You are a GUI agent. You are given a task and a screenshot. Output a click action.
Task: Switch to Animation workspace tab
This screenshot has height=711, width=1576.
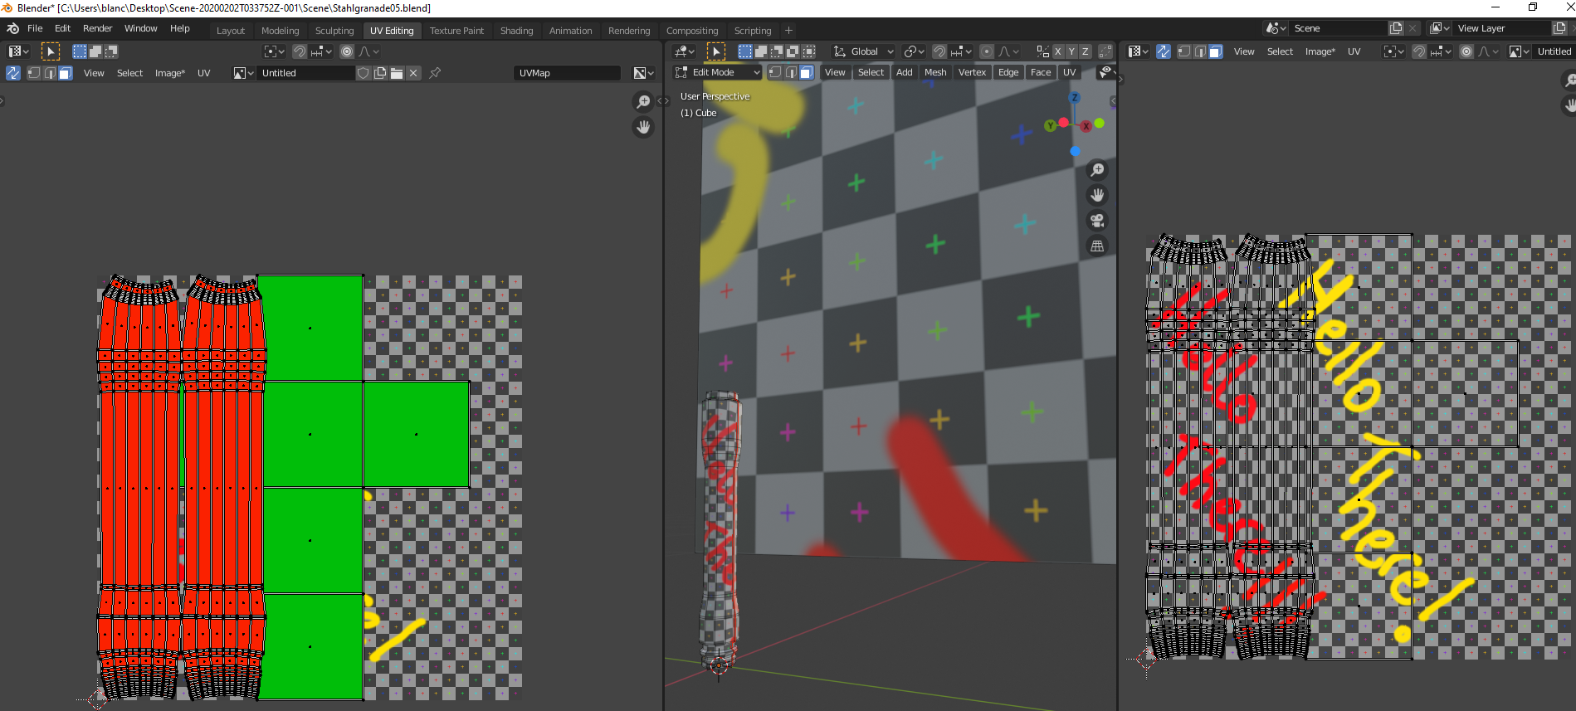click(x=570, y=31)
